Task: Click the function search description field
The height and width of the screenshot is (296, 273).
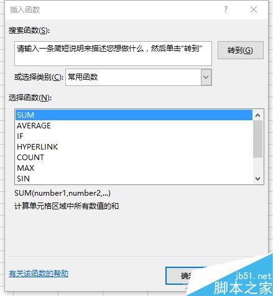Action: click(x=113, y=54)
